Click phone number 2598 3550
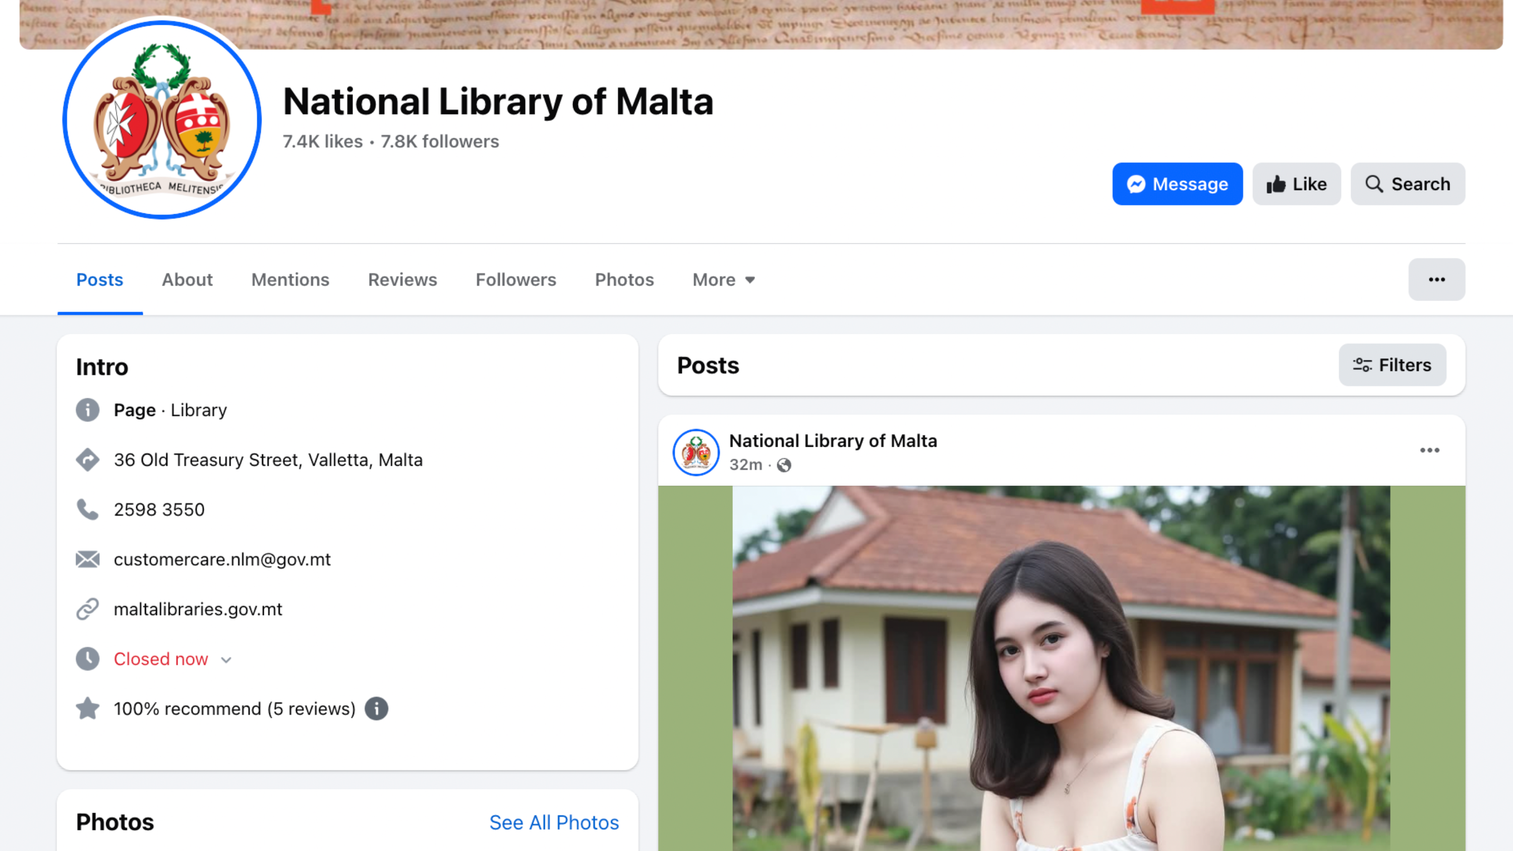Viewport: 1513px width, 851px height. 159,510
